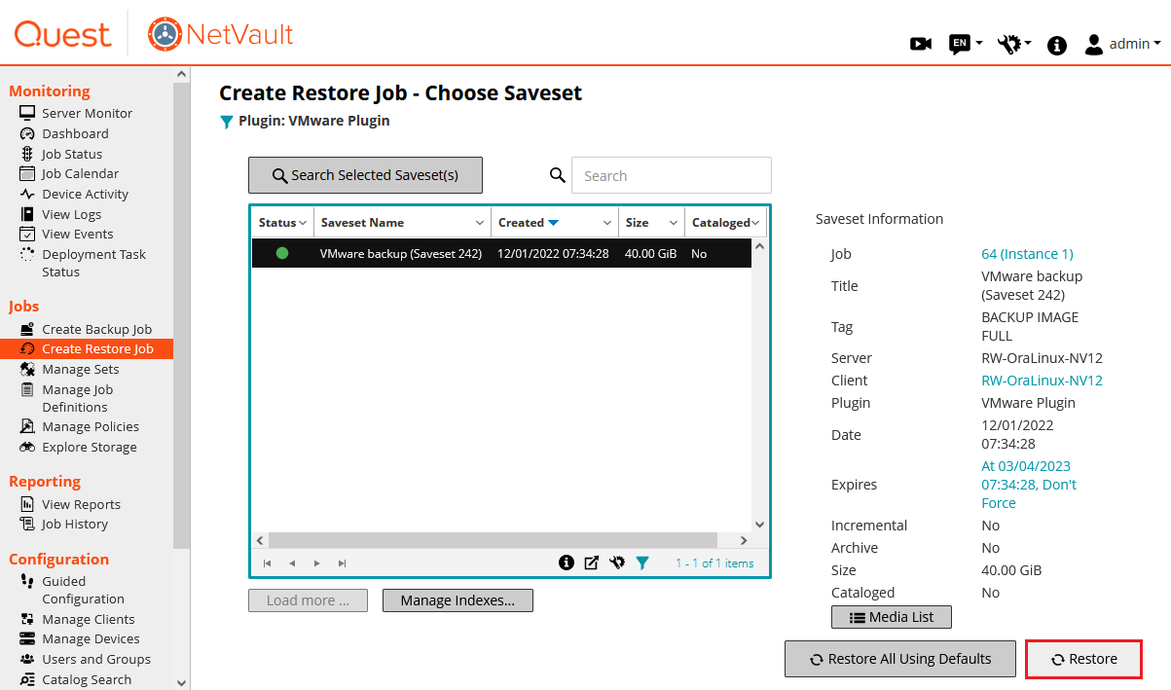The height and width of the screenshot is (690, 1171).
Task: Open the Size column dropdown arrow
Action: (x=674, y=223)
